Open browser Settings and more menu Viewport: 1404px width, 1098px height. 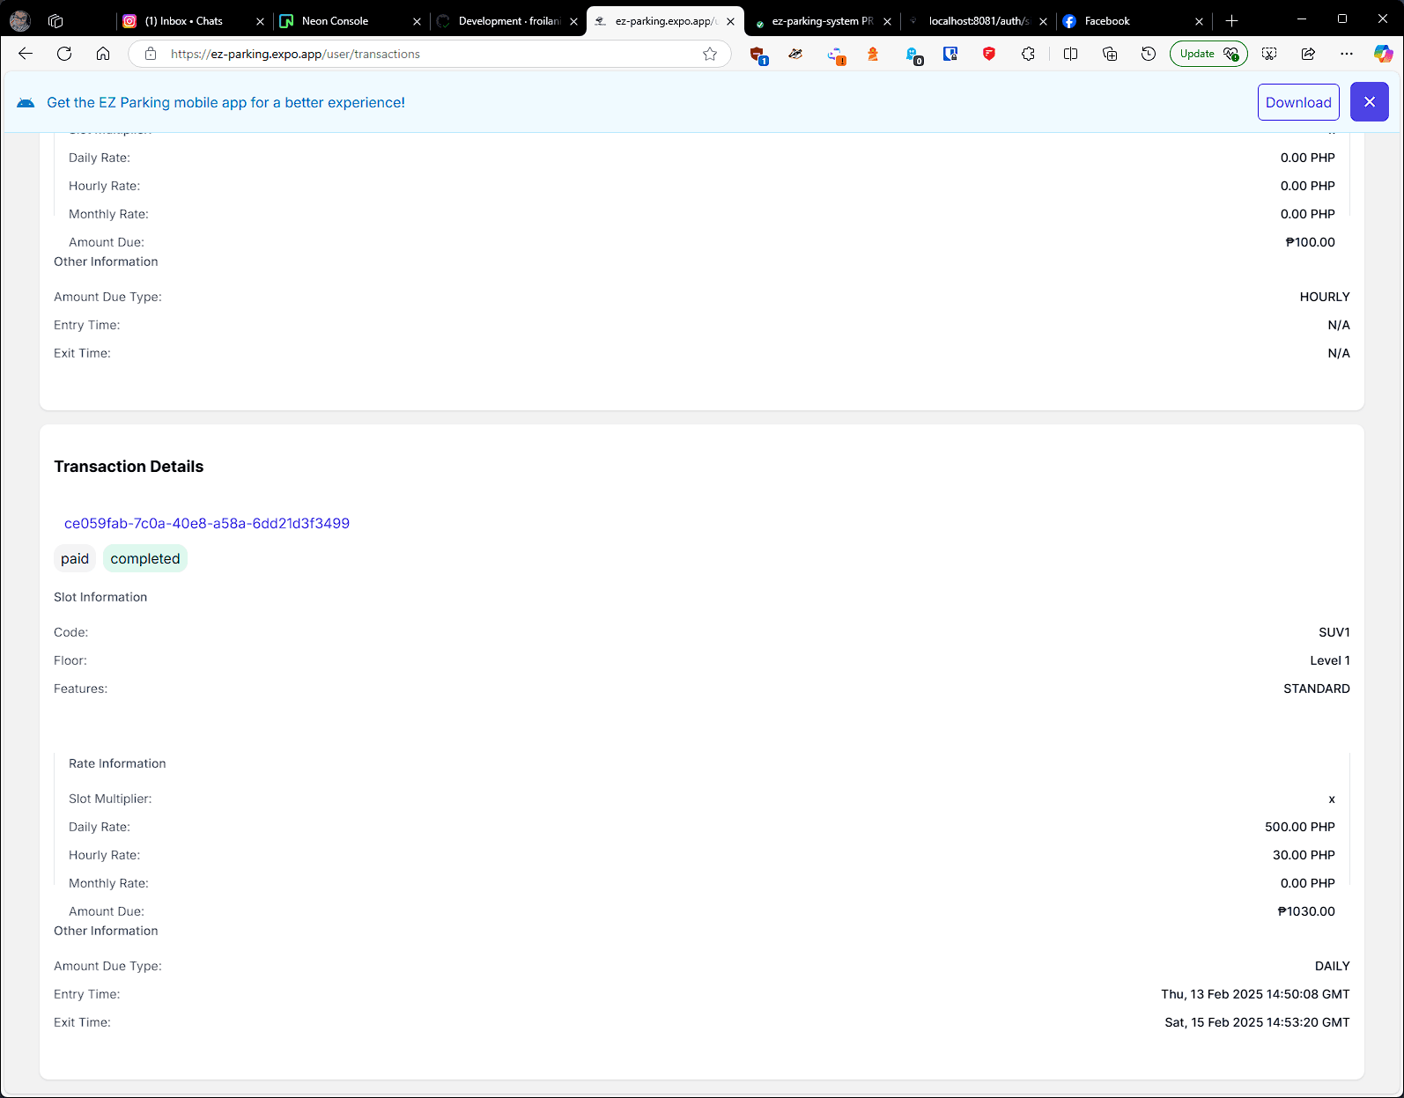[1347, 54]
